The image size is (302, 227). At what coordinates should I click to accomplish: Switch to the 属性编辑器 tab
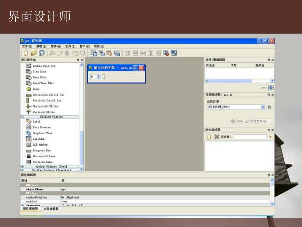point(31,209)
